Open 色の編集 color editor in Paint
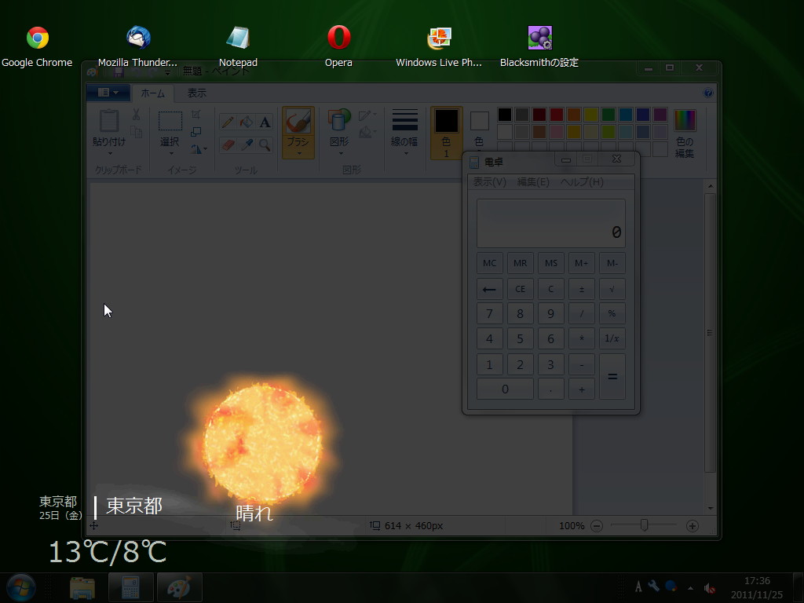The height and width of the screenshot is (603, 804). point(685,133)
